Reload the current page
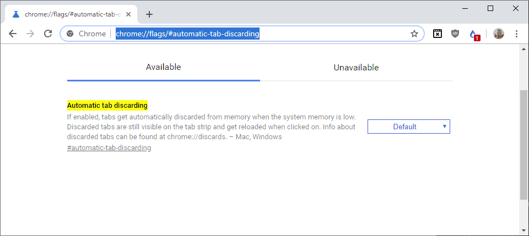Viewport: 529px width, 236px height. (x=48, y=34)
